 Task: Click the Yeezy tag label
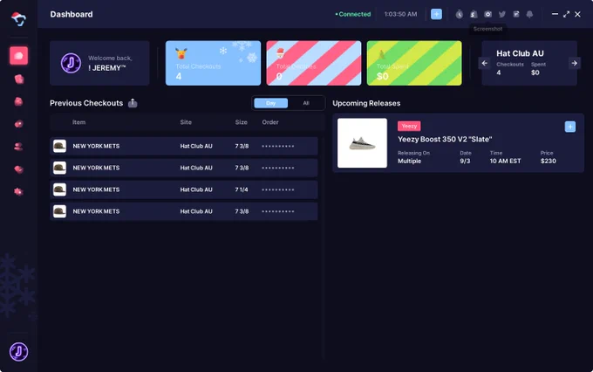409,126
